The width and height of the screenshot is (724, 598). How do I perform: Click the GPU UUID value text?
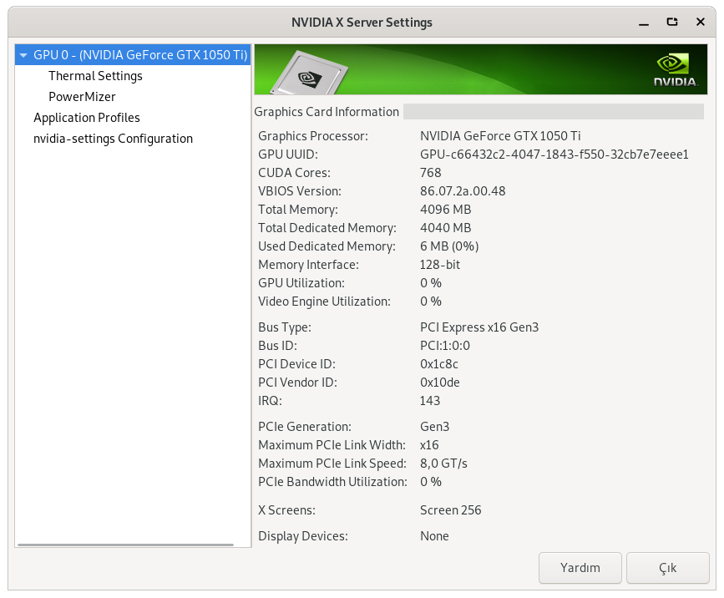pos(554,155)
